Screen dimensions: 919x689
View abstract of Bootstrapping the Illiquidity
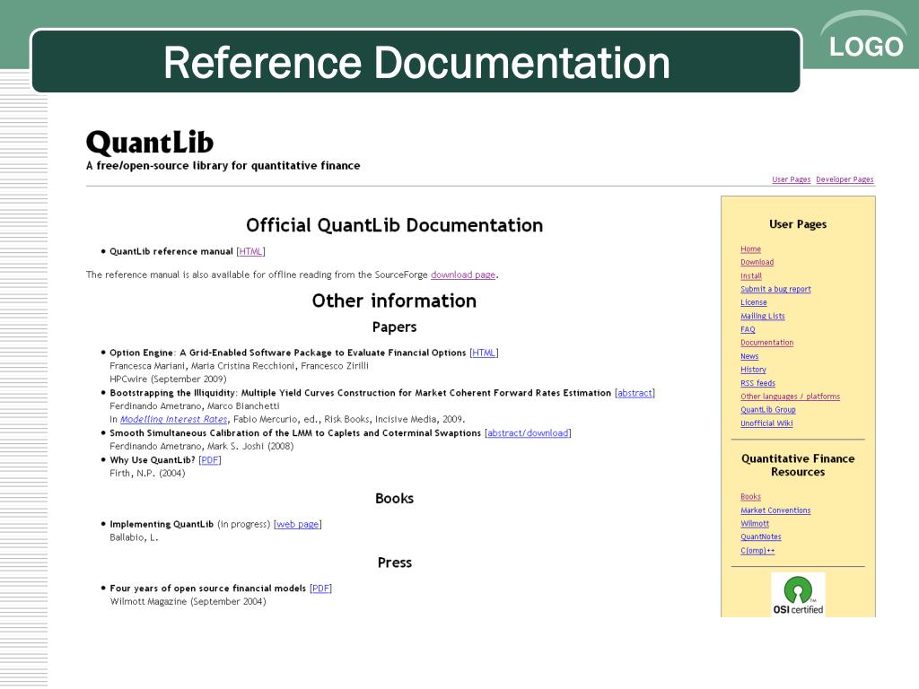tap(635, 393)
